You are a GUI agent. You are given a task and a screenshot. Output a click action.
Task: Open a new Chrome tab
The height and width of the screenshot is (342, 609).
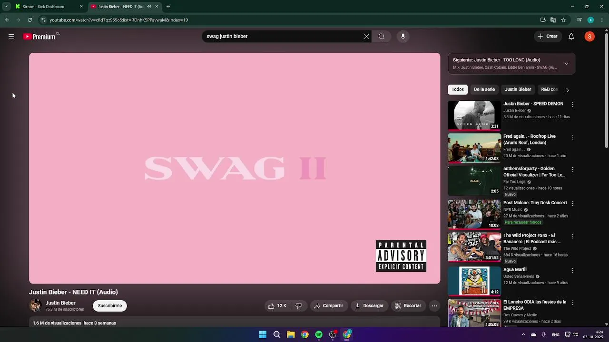point(168,7)
